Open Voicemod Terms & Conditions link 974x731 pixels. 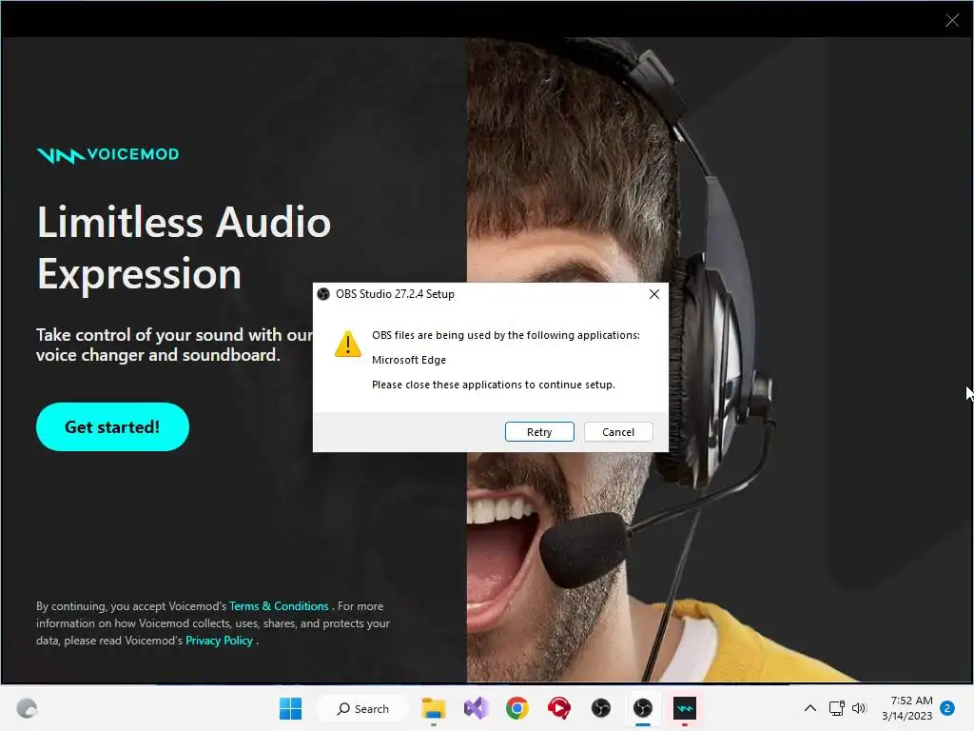pos(279,606)
